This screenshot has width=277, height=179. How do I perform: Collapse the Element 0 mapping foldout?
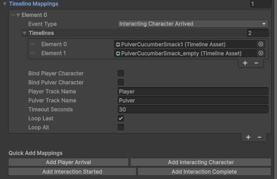click(x=18, y=15)
